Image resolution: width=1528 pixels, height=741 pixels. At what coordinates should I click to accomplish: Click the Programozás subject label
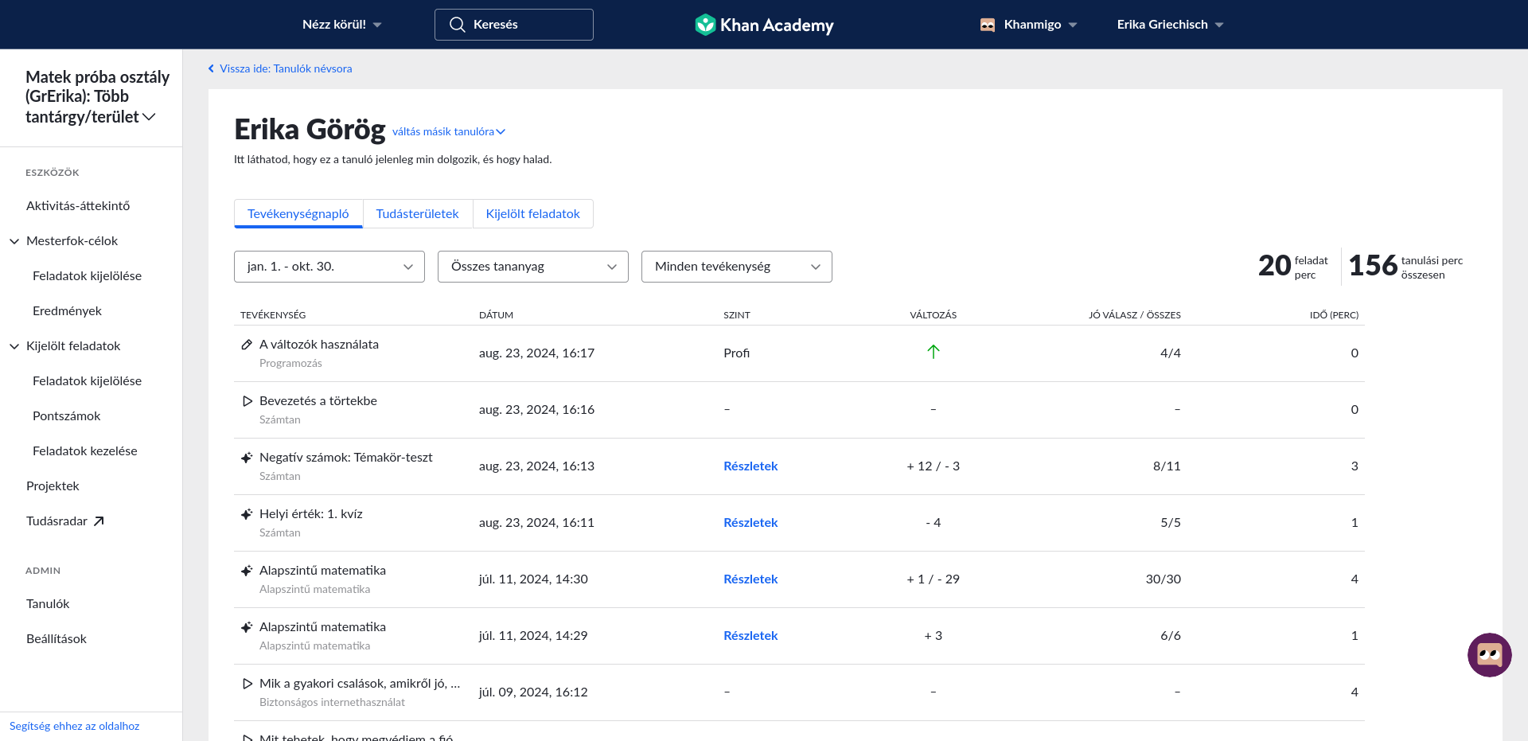[x=290, y=363]
